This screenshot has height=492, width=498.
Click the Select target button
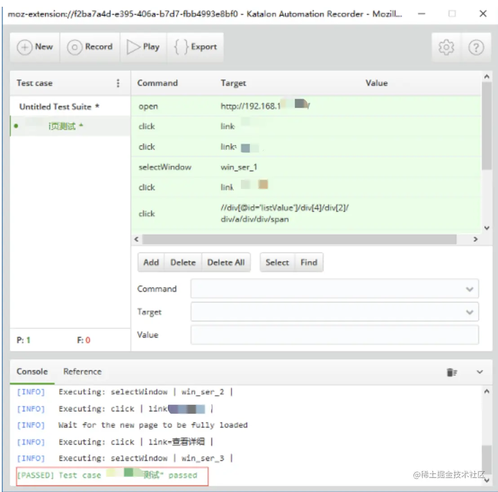277,263
